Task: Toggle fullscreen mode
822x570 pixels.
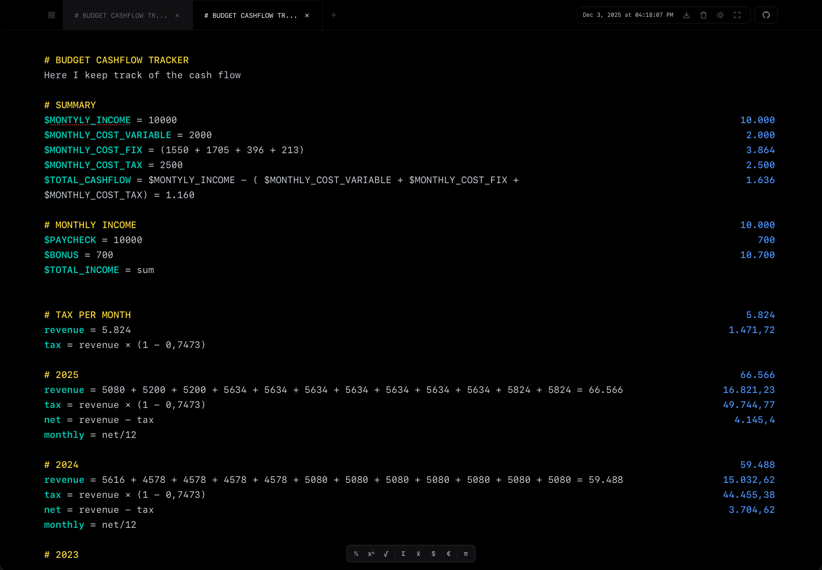Action: coord(737,15)
